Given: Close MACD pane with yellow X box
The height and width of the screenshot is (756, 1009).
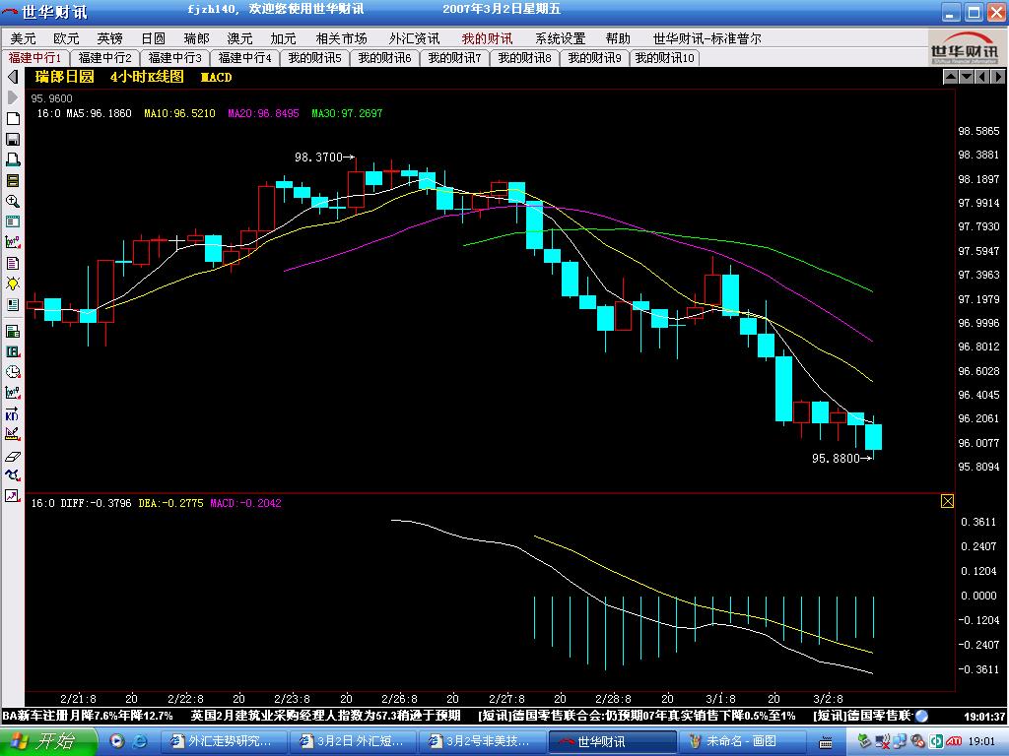Looking at the screenshot, I should pyautogui.click(x=947, y=501).
